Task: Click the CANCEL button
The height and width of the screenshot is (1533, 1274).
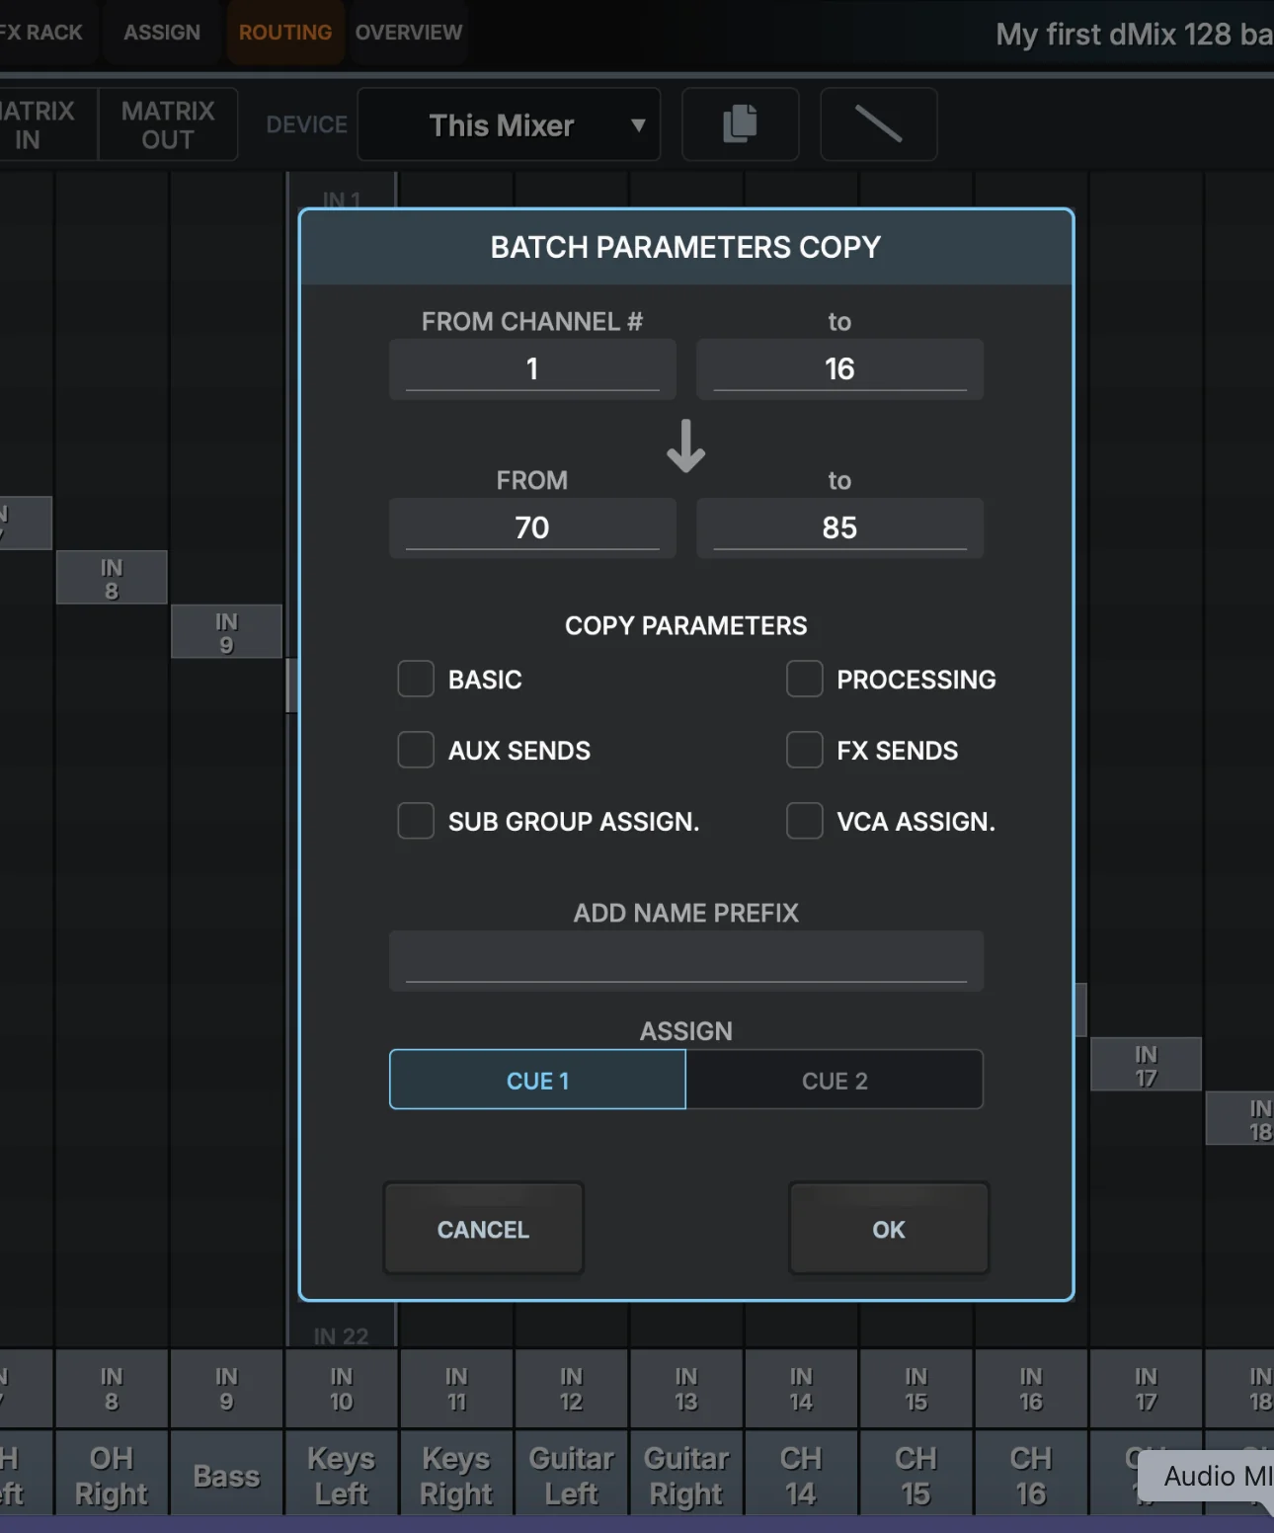Action: [484, 1229]
